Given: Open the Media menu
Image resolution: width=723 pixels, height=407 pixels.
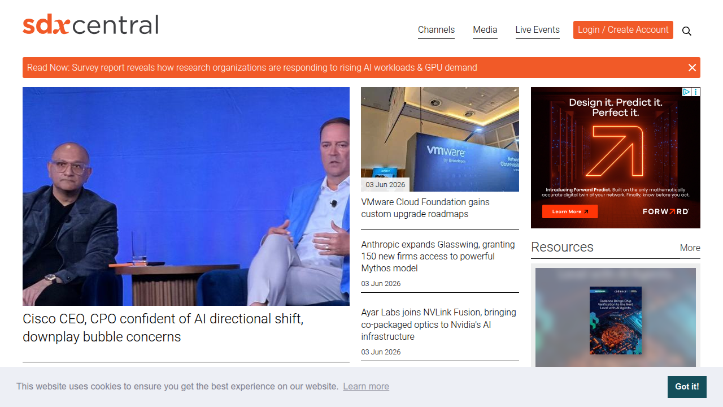Looking at the screenshot, I should coord(485,30).
